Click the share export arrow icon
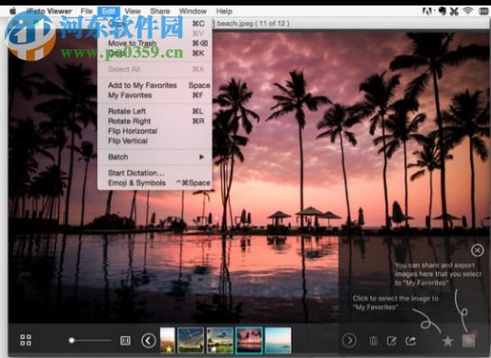The height and width of the screenshot is (358, 491). 411,340
